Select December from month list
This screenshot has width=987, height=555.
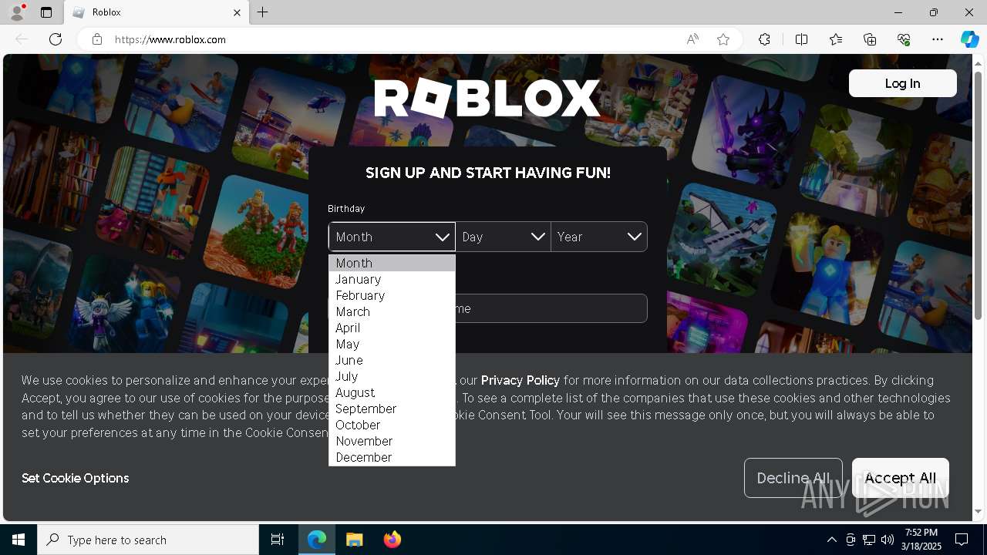pos(392,457)
